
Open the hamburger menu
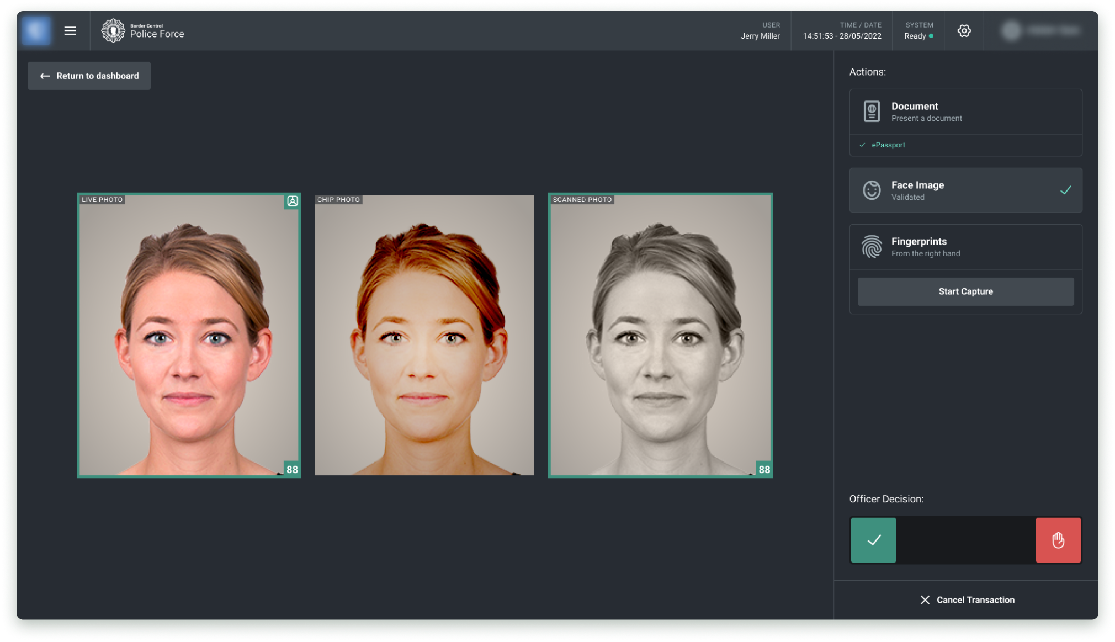coord(70,31)
